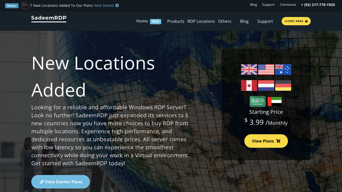Click the cloud icon next to News label

pos(25,6)
